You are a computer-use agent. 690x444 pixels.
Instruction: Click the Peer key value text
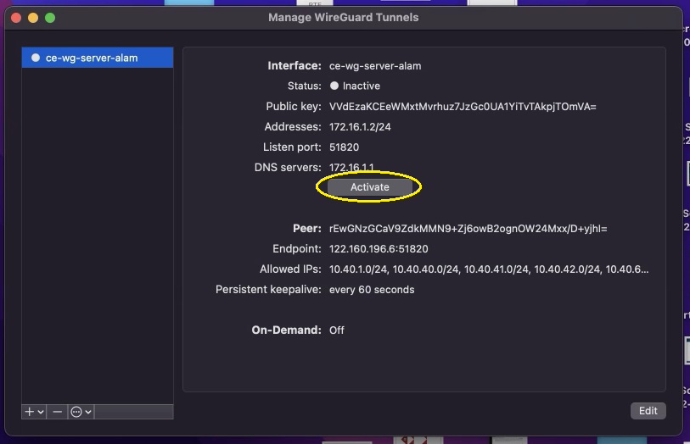point(468,229)
